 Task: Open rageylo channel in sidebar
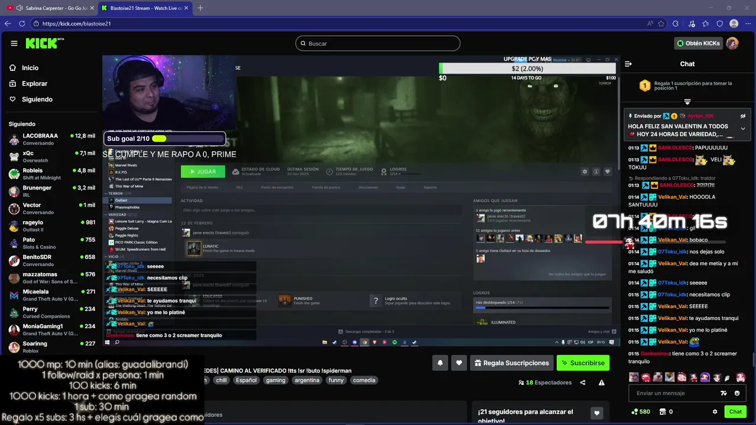tap(51, 225)
